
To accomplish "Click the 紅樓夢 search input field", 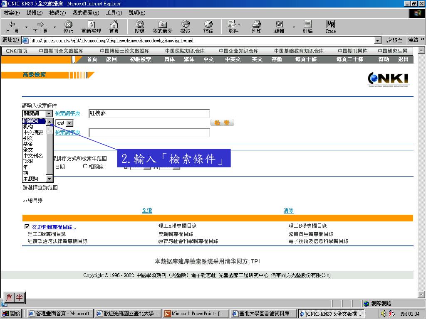I will point(149,113).
